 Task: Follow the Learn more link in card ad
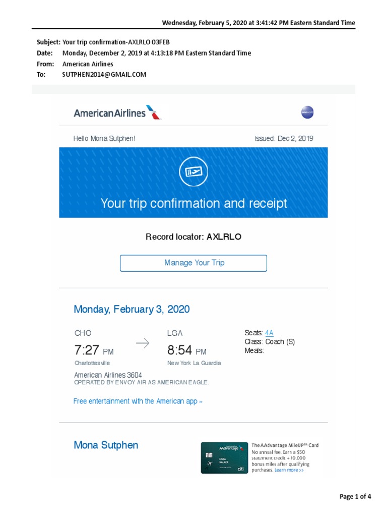(x=289, y=470)
